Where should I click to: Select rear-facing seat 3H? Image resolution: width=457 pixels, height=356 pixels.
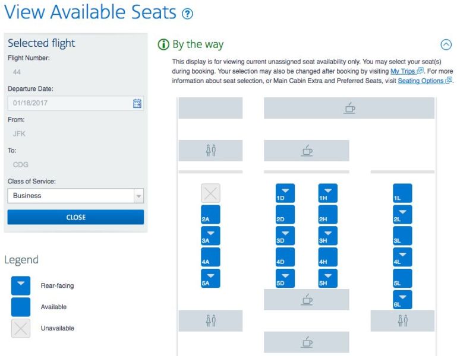pyautogui.click(x=327, y=236)
